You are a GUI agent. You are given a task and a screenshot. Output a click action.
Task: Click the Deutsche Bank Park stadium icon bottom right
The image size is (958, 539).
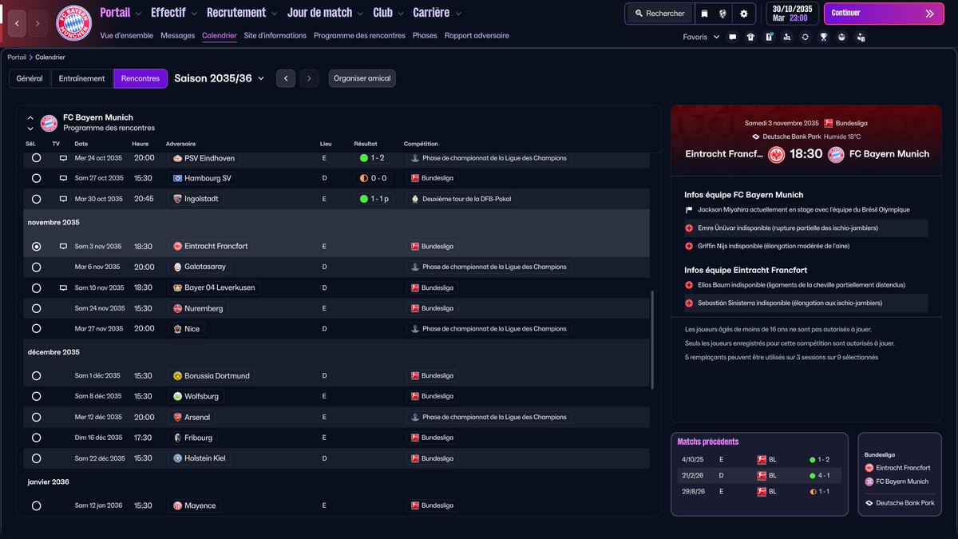coord(869,503)
